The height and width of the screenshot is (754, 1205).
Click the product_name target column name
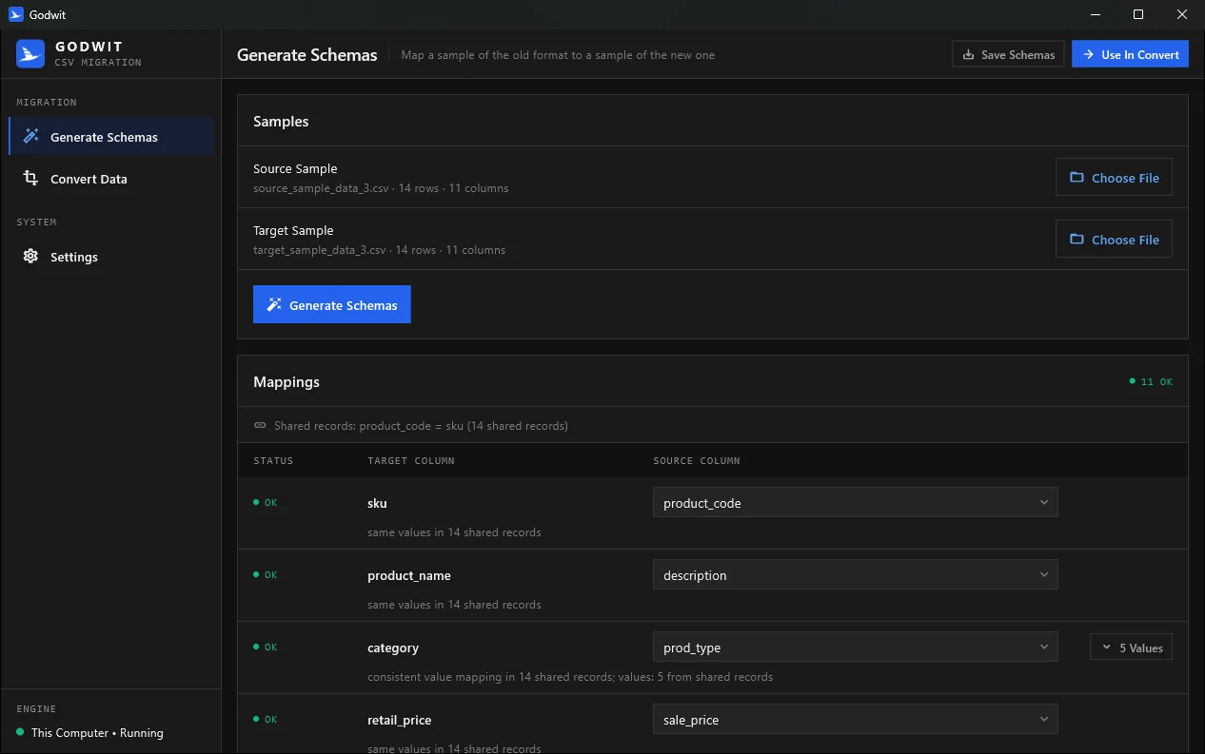tap(409, 575)
